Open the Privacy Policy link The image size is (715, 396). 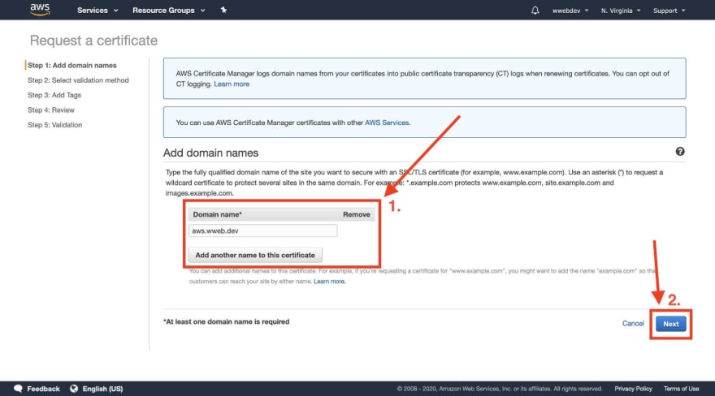tap(633, 388)
